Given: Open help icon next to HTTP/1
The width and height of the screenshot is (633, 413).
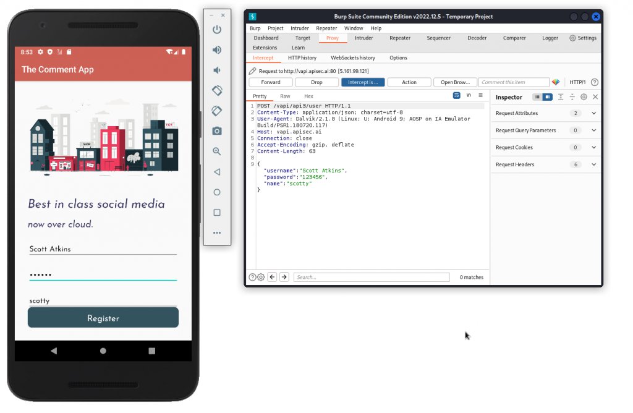Looking at the screenshot, I should [594, 82].
